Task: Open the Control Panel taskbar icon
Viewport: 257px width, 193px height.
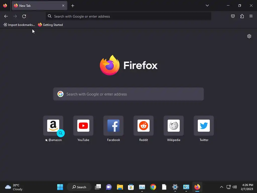Action: [x=186, y=187]
